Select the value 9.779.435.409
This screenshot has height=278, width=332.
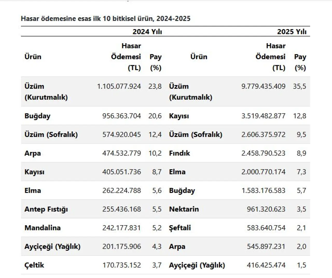263,86
